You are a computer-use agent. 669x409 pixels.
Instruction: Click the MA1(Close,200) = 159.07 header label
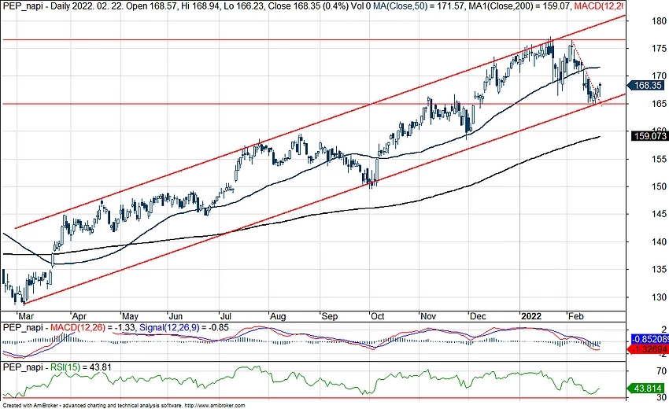[519, 6]
